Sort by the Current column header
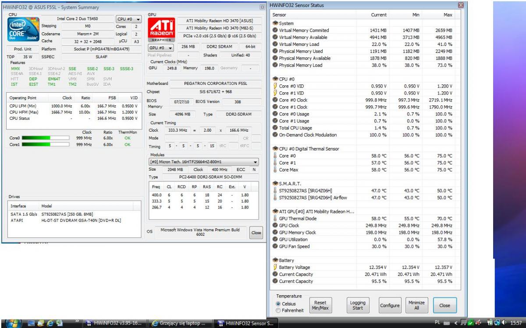The height and width of the screenshot is (328, 526). (373, 15)
